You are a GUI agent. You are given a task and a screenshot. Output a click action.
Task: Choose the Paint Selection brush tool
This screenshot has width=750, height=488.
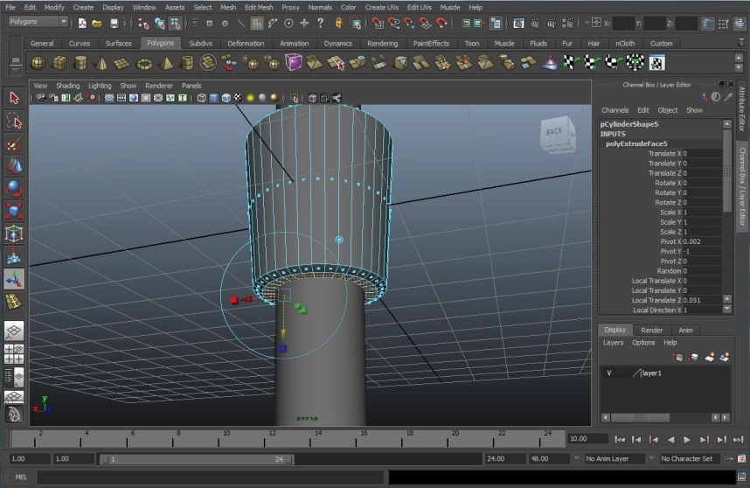coord(13,143)
